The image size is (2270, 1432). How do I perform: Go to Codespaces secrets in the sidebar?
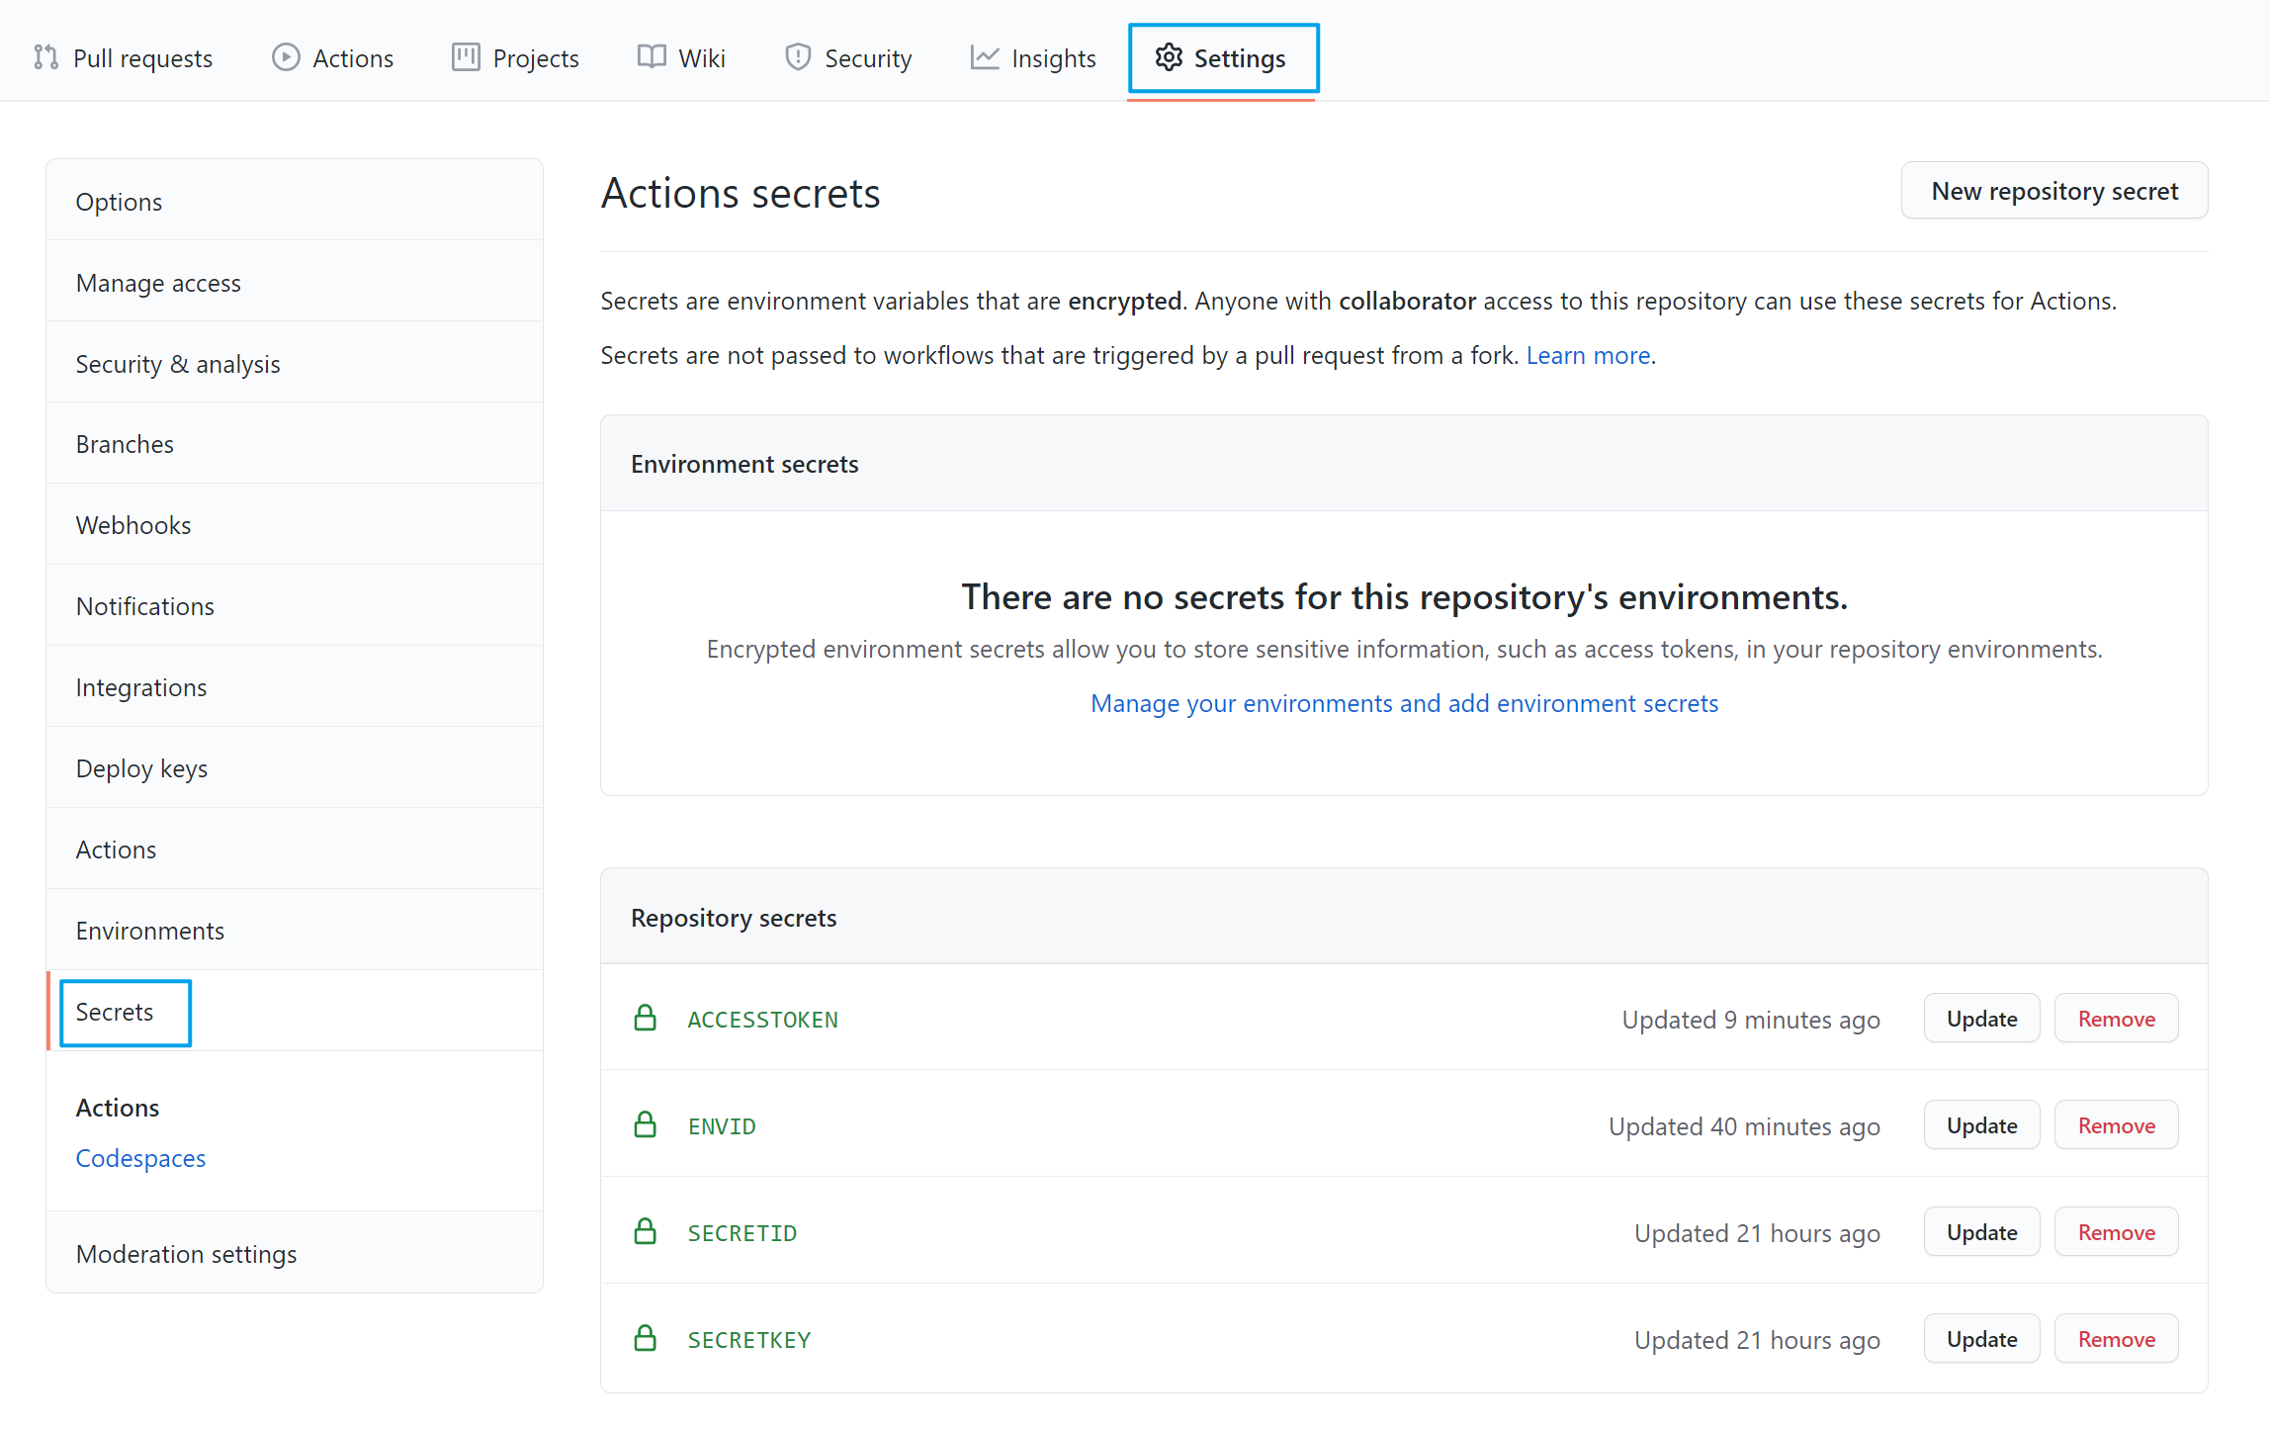pyautogui.click(x=140, y=1158)
